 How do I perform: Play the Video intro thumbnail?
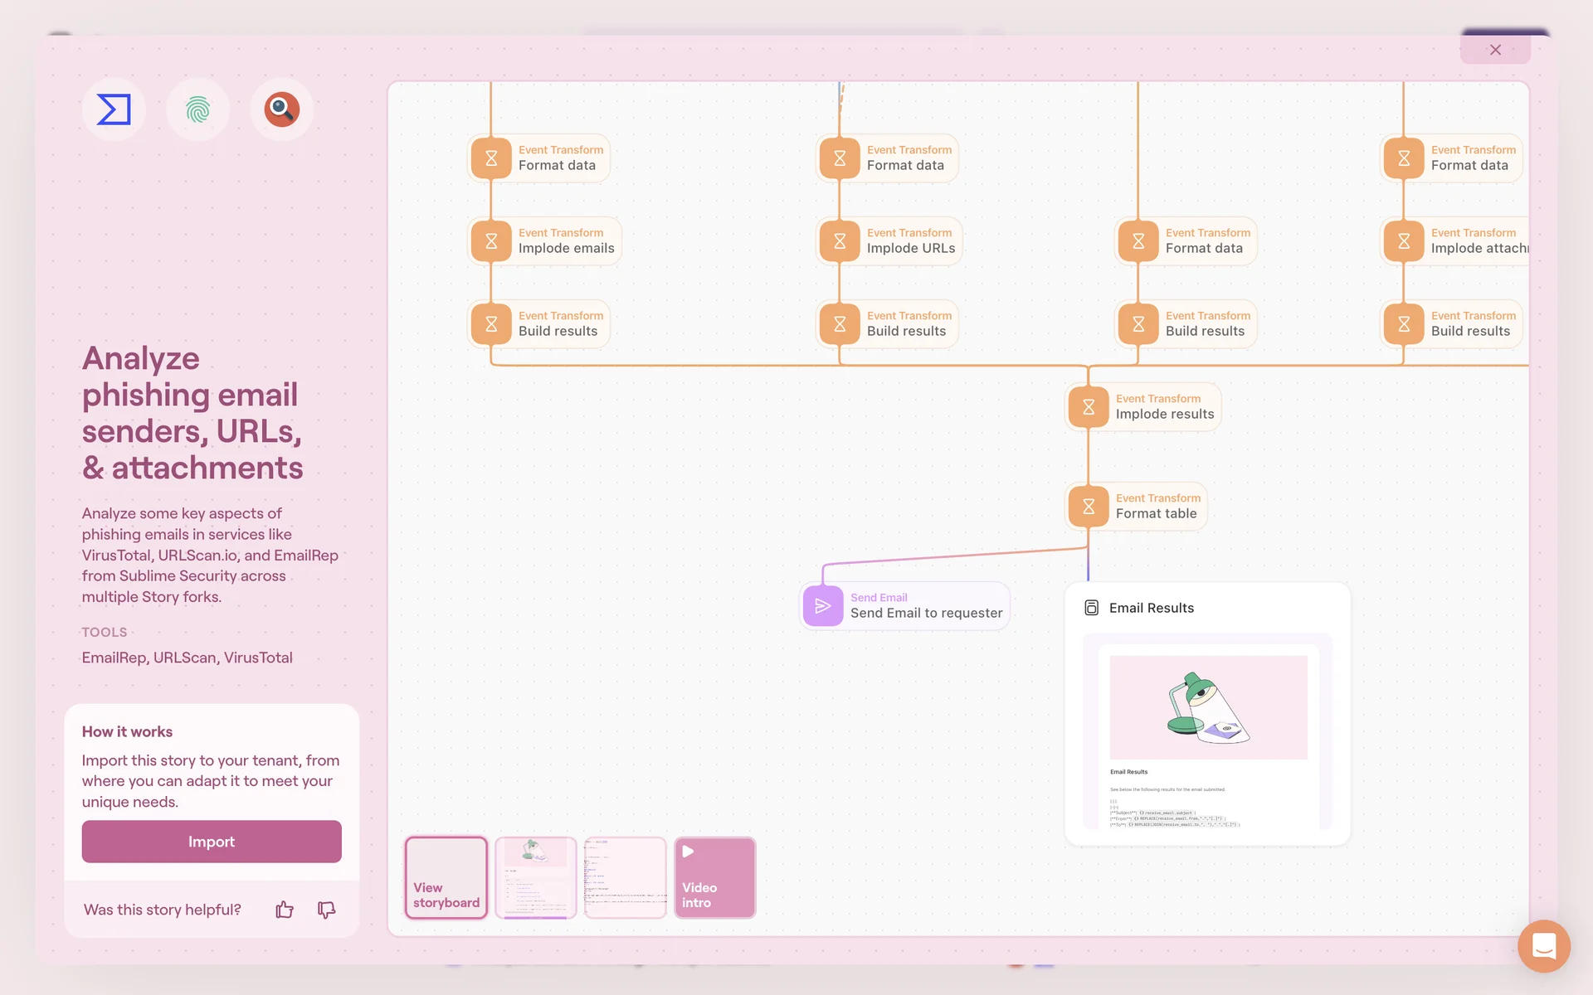coord(714,877)
